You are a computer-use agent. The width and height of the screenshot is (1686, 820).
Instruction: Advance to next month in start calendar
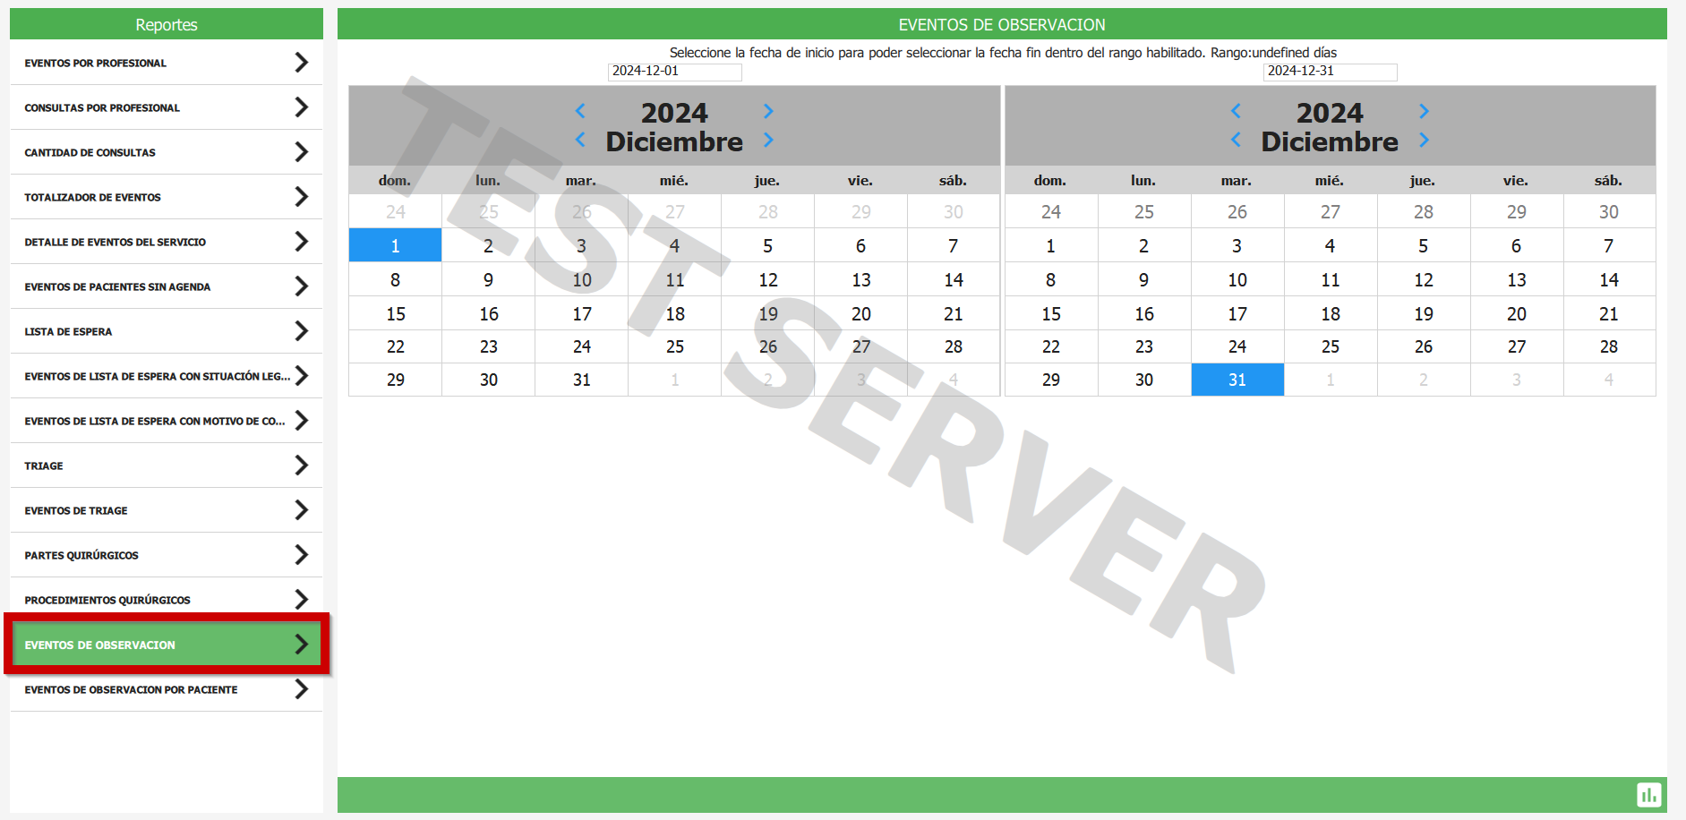point(768,141)
